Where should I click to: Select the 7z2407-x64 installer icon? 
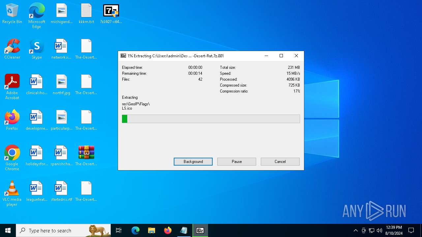(111, 14)
